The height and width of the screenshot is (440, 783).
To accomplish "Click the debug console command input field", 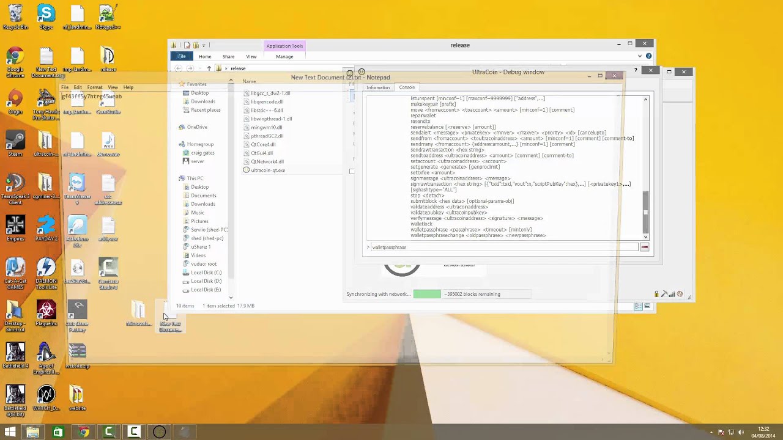I will click(504, 247).
